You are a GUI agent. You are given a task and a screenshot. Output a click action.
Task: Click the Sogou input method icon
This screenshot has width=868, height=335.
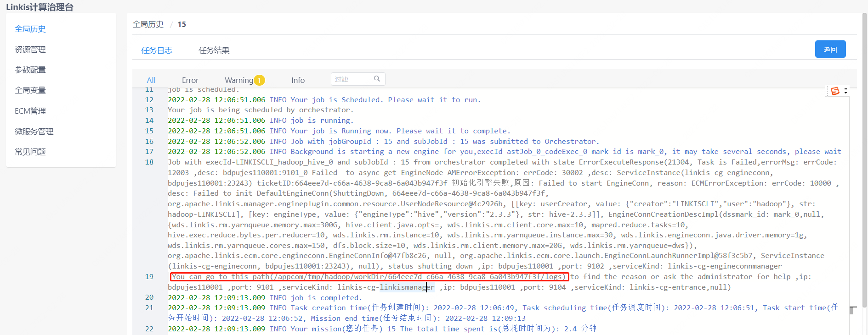835,91
